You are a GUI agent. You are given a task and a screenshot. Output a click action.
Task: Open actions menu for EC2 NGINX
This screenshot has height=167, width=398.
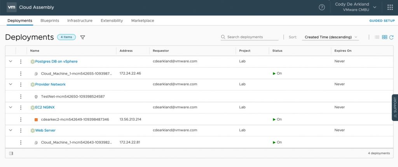pyautogui.click(x=21, y=108)
